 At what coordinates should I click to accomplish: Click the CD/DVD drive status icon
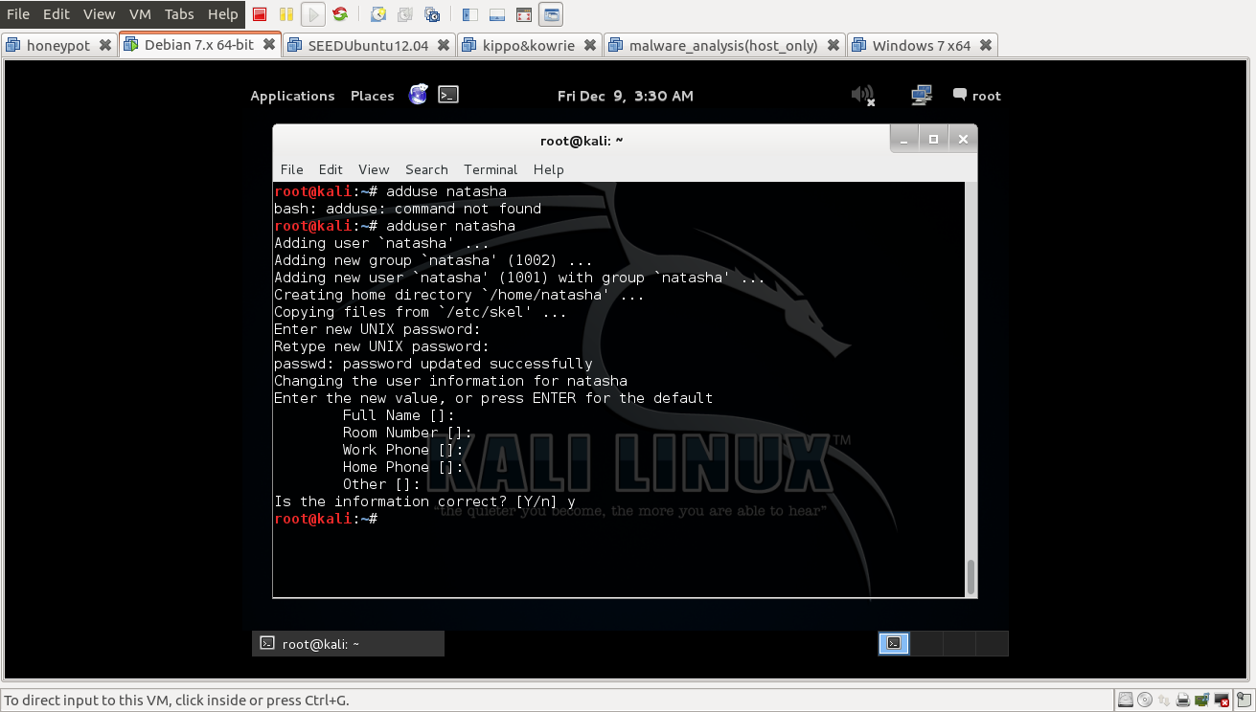1145,700
